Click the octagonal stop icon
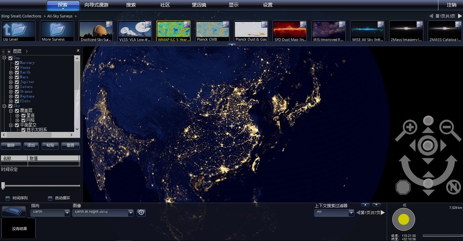The width and height of the screenshot is (463, 241). pyautogui.click(x=403, y=187)
